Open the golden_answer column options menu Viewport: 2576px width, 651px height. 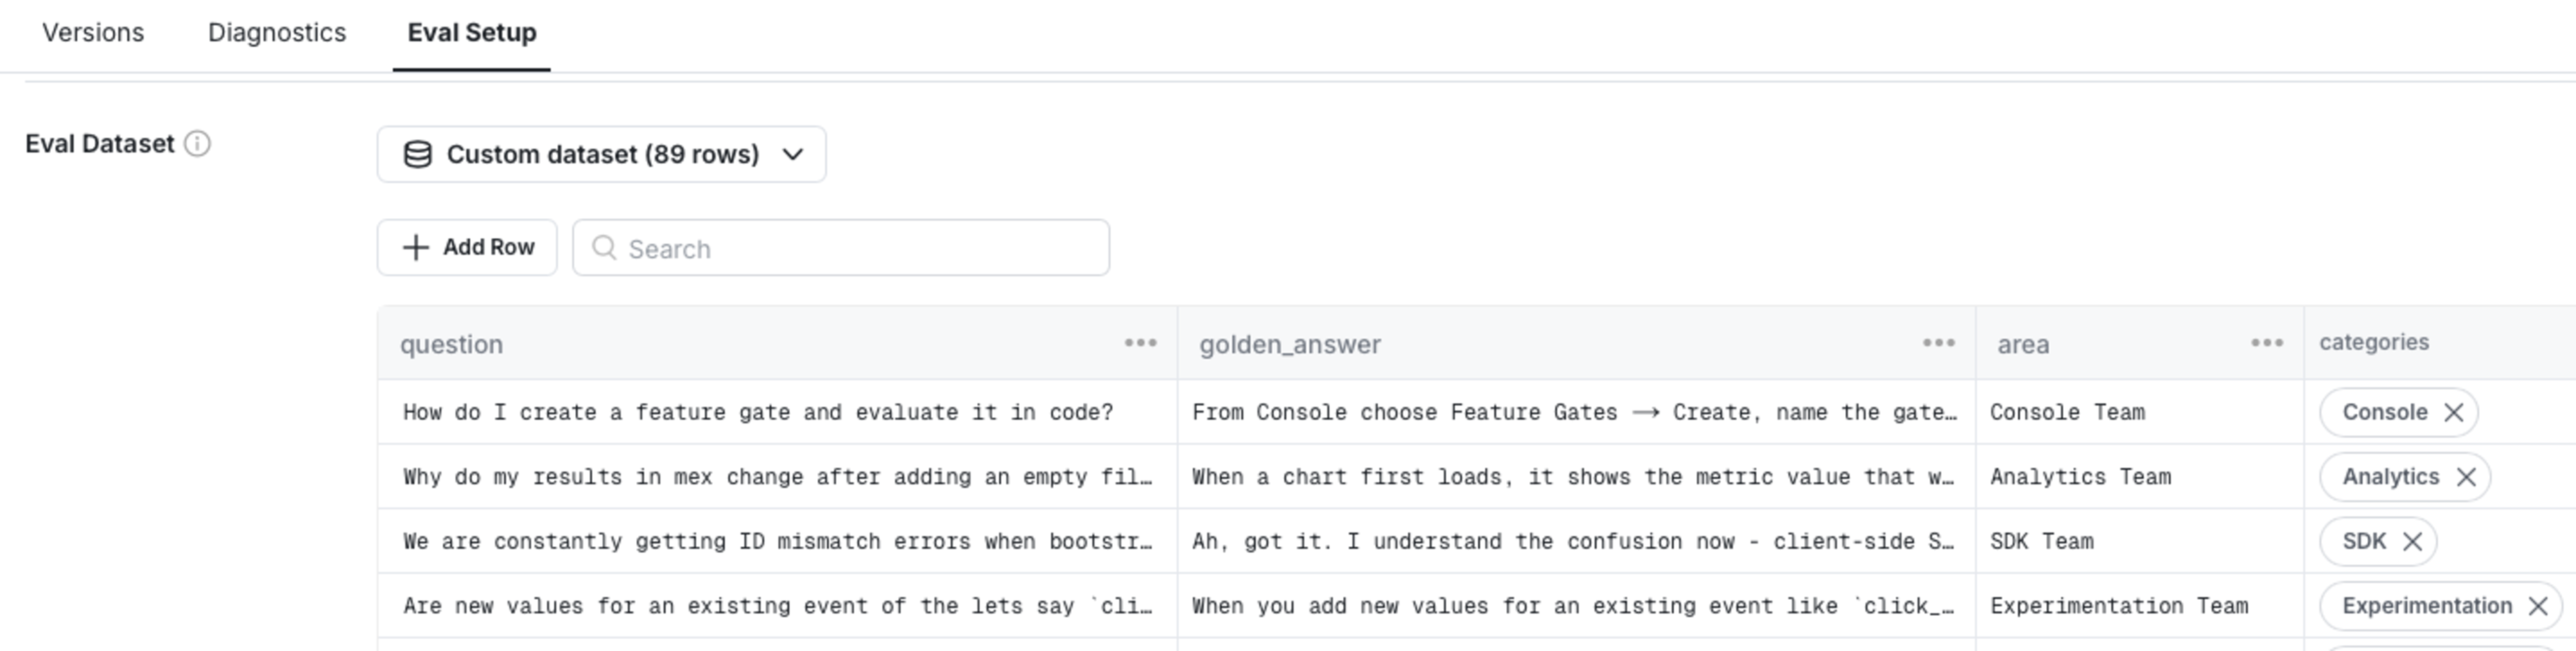[x=1938, y=343]
